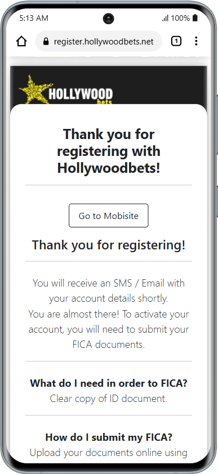This screenshot has width=218, height=474.
Task: Click the padlock security icon in address bar
Action: pos(46,42)
